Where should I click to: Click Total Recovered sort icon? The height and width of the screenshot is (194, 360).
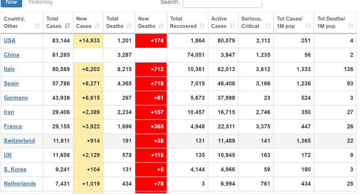pos(202,26)
